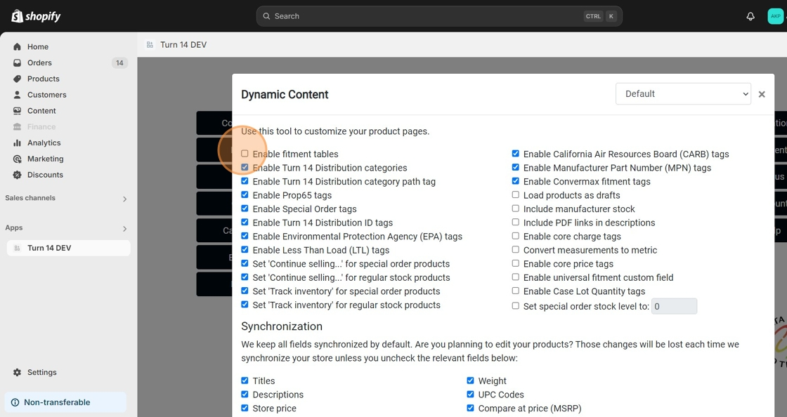
Task: Close the Dynamic Content dialog
Action: click(x=762, y=94)
